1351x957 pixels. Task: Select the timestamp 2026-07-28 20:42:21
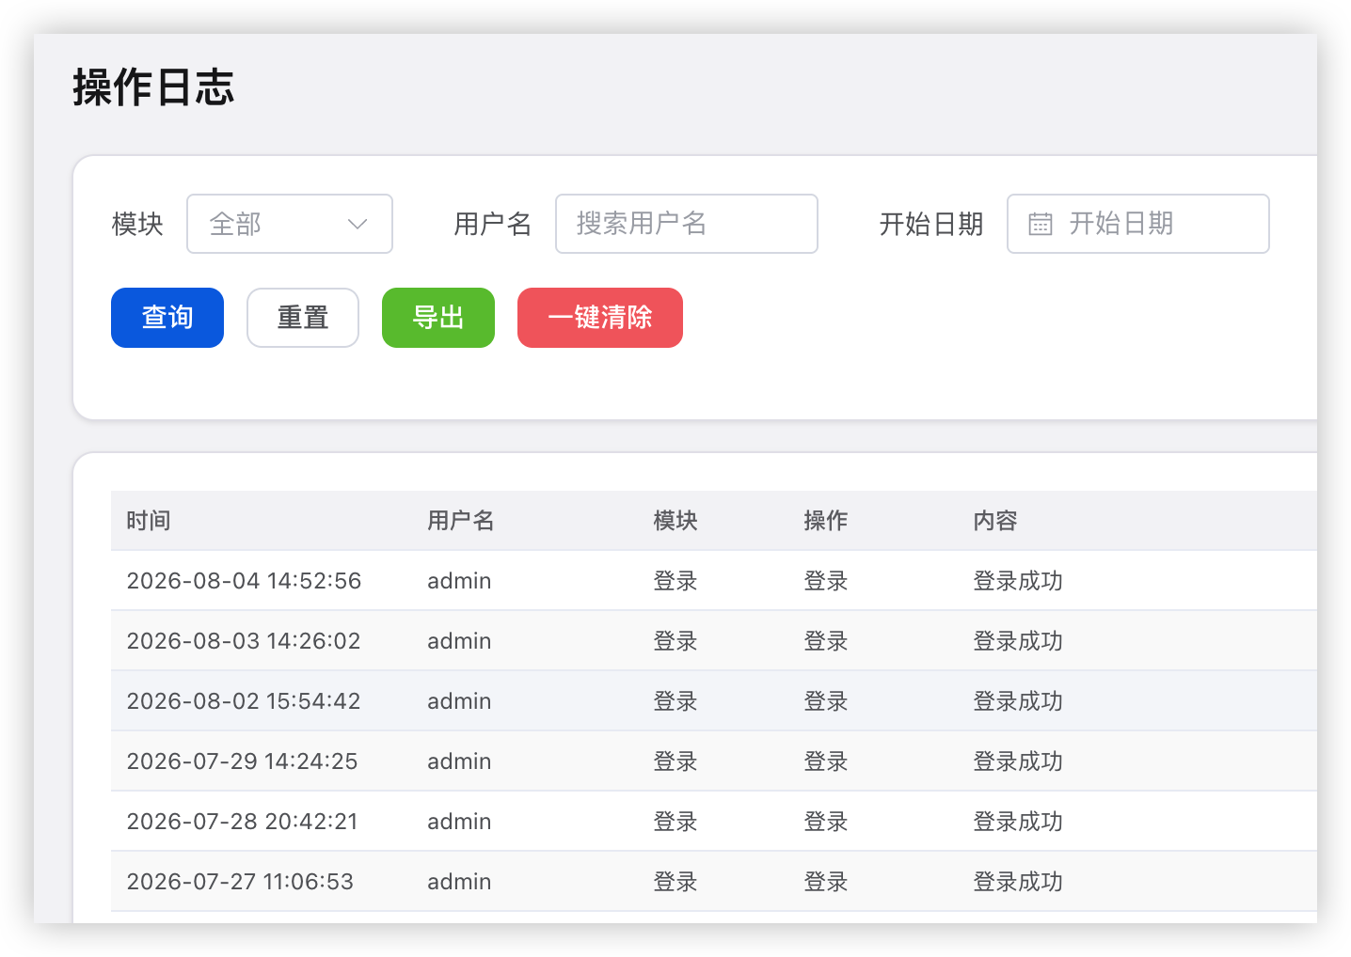242,822
